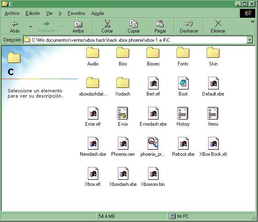Click inside the Dirección address field
The height and width of the screenshot is (222, 258).
(135, 40)
